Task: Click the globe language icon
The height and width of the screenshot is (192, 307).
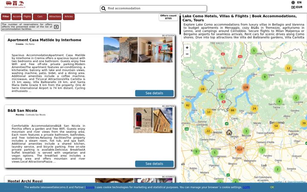Action: [293, 3]
